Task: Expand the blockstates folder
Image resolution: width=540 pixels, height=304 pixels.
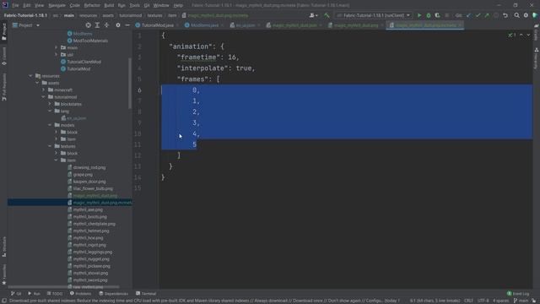Action: (50, 104)
